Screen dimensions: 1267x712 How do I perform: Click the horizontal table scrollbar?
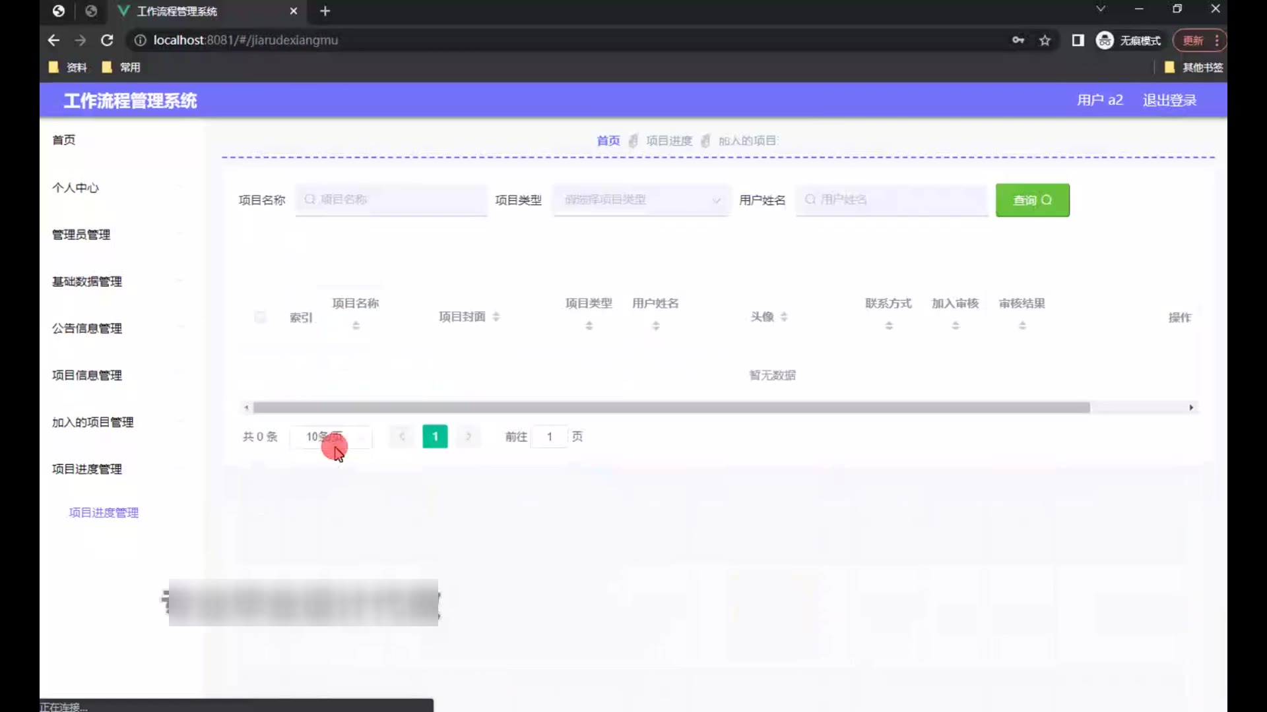tap(671, 407)
